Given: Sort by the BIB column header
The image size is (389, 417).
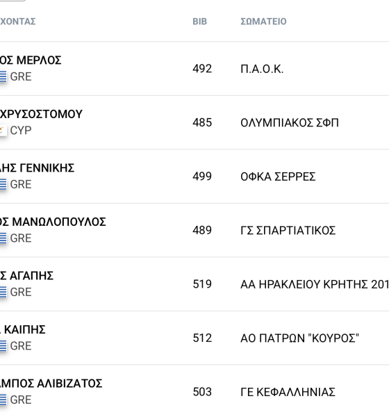Looking at the screenshot, I should (x=199, y=22).
